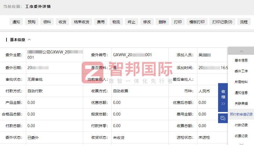Select 结束收货 to finish receiving
The image size is (254, 145).
(x=81, y=22)
